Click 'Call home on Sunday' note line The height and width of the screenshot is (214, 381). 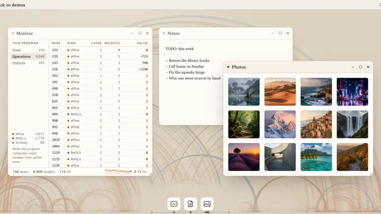pos(185,67)
